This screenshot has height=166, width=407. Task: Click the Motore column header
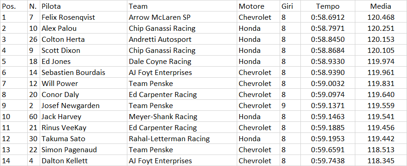(x=259, y=6)
